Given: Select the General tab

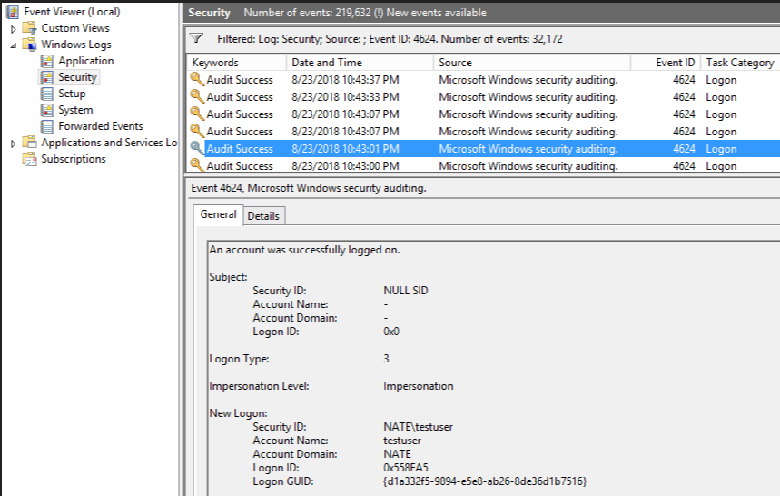Looking at the screenshot, I should click(x=218, y=214).
